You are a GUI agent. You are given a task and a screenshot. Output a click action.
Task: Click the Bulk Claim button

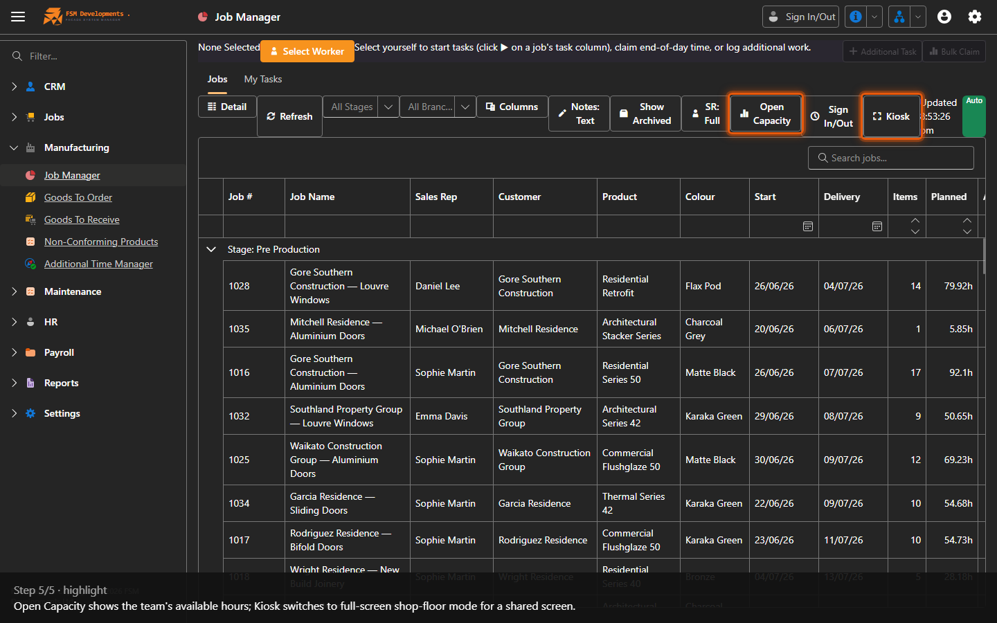954,51
